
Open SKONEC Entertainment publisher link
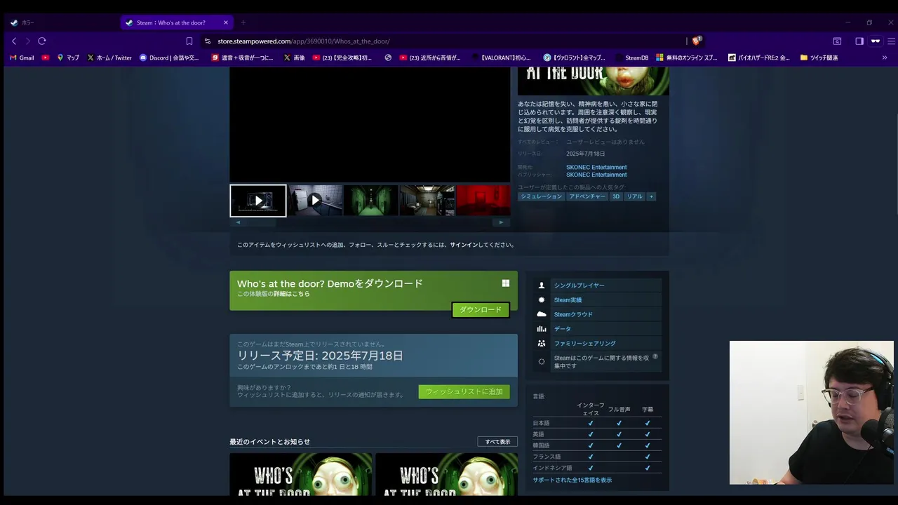pos(596,175)
